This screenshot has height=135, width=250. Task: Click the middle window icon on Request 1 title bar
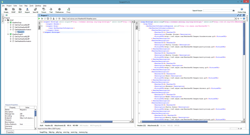(x=240, y=15)
